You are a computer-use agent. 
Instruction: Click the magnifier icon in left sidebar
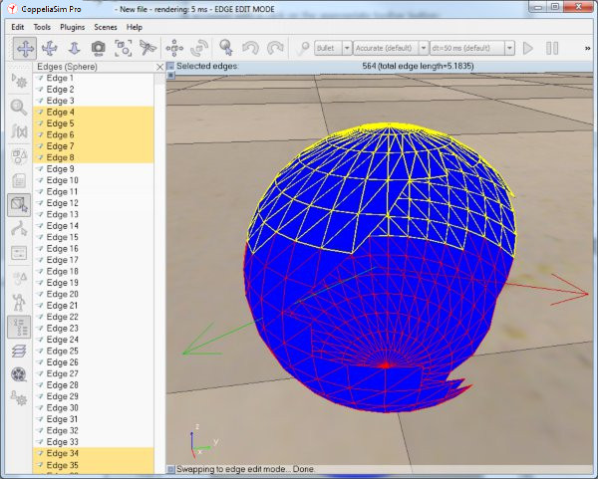pyautogui.click(x=19, y=108)
